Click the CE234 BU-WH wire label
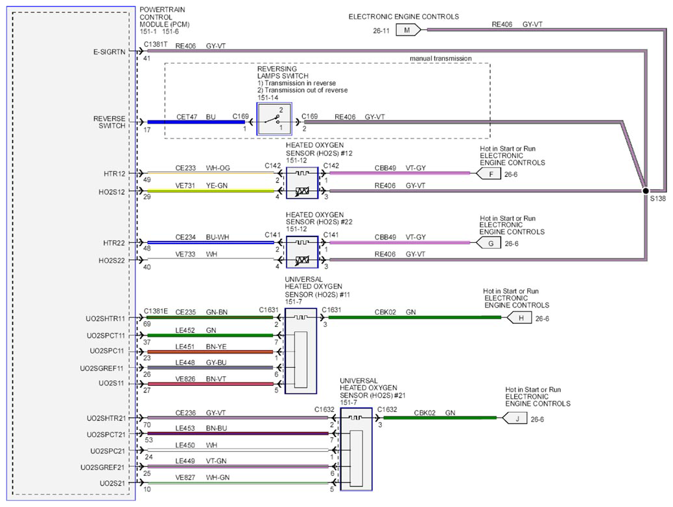This screenshot has height=507, width=673. point(202,237)
